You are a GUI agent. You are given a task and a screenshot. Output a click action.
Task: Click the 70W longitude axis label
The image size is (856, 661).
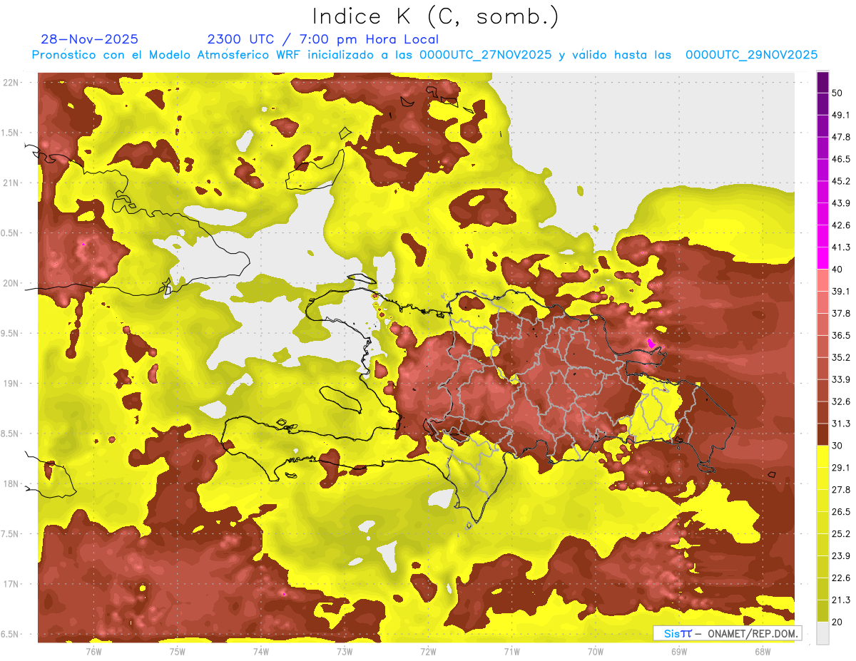click(595, 651)
